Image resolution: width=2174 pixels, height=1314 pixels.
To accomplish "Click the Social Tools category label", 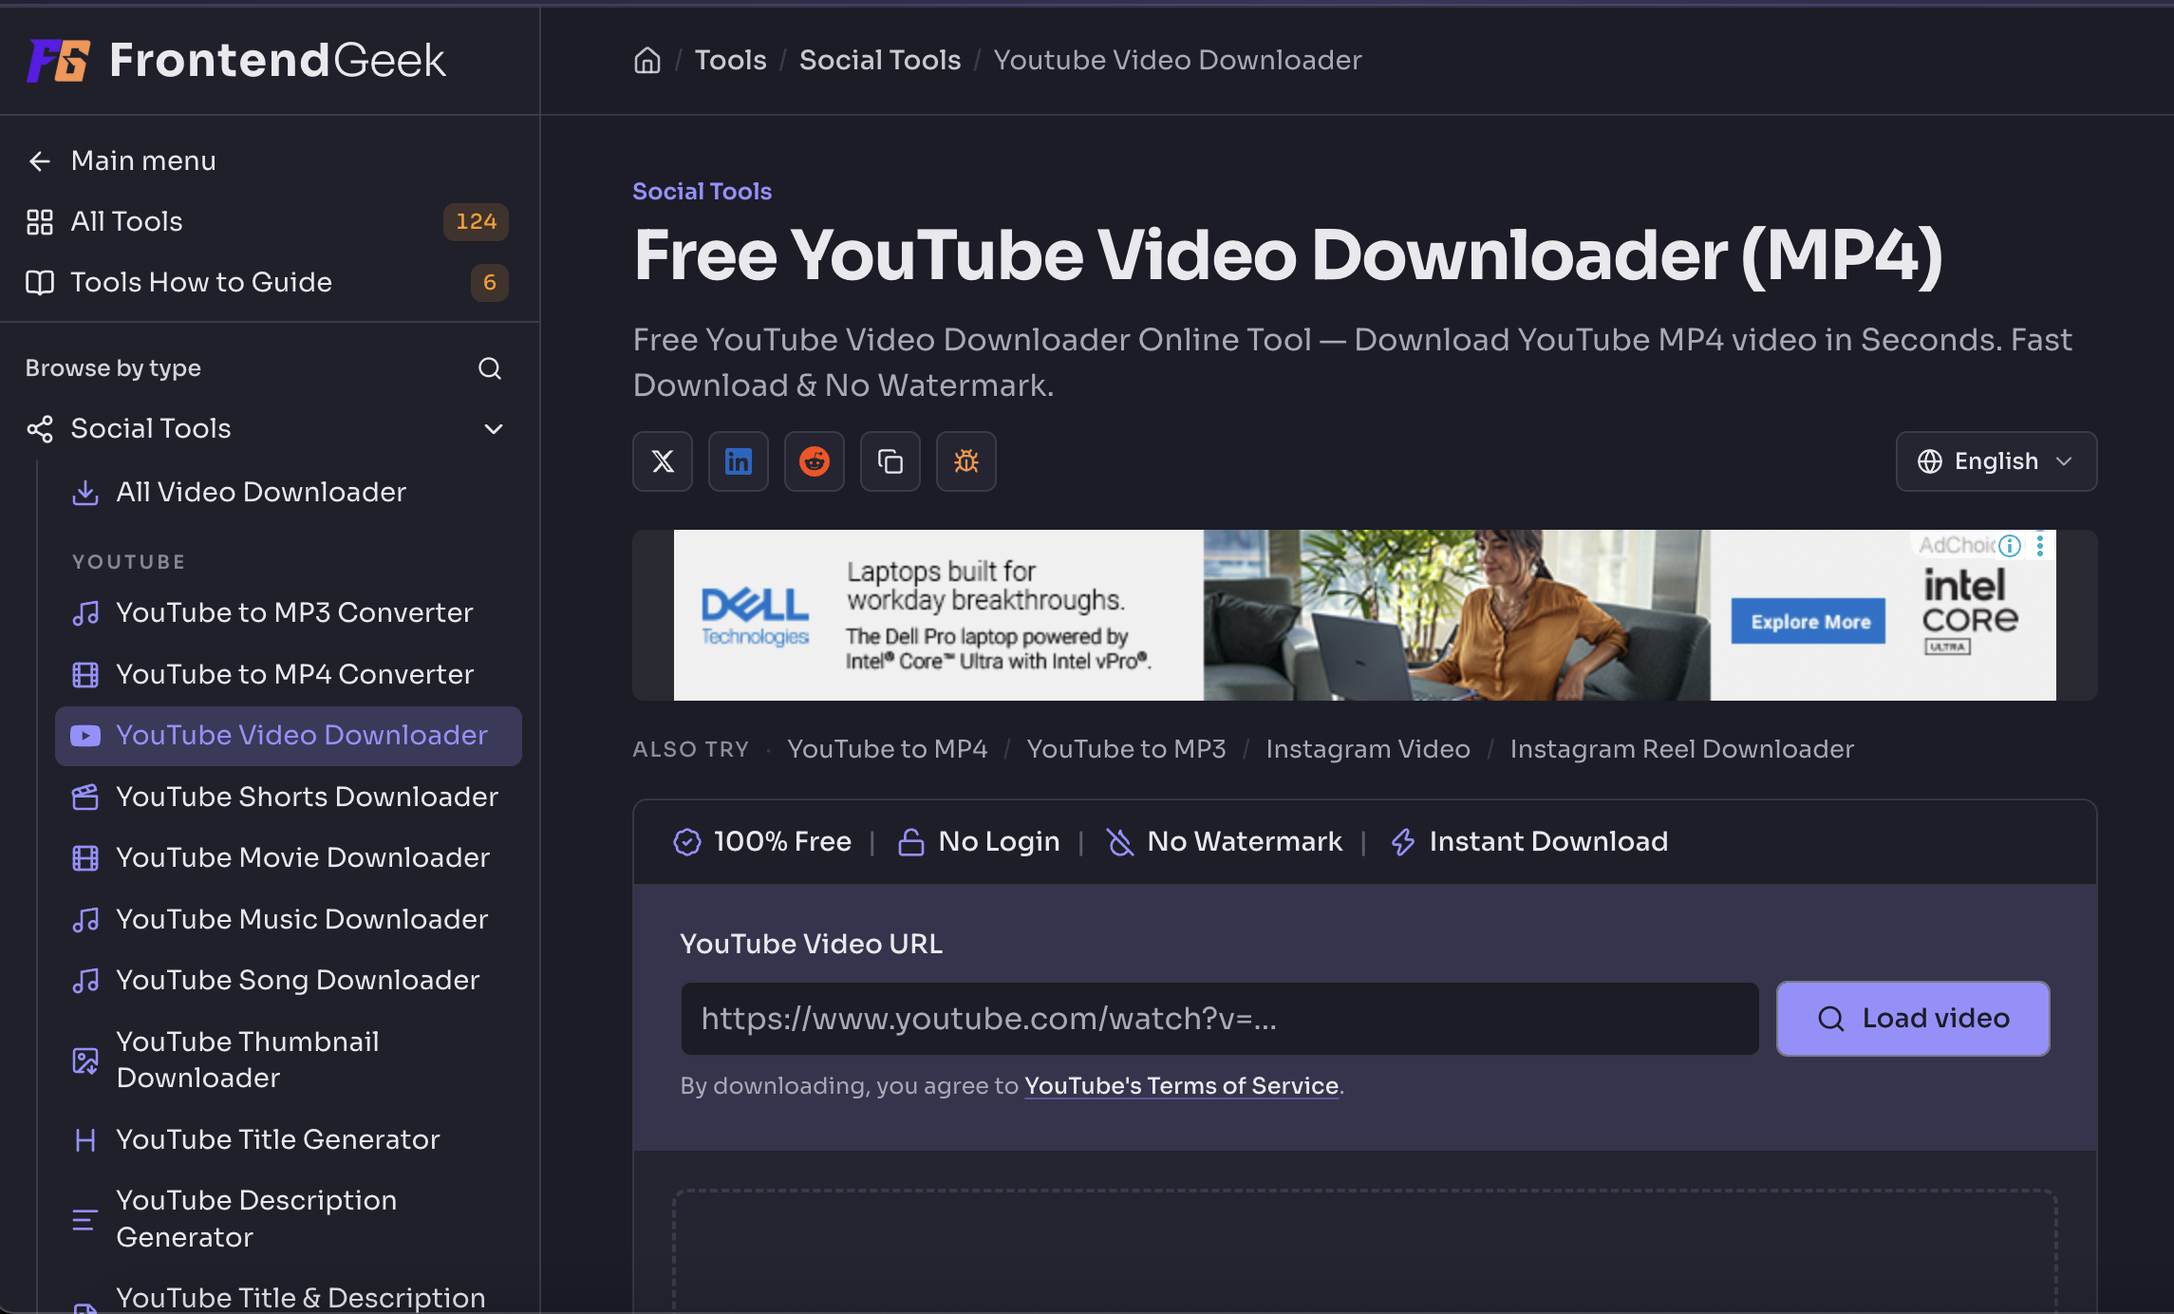I will tap(703, 191).
